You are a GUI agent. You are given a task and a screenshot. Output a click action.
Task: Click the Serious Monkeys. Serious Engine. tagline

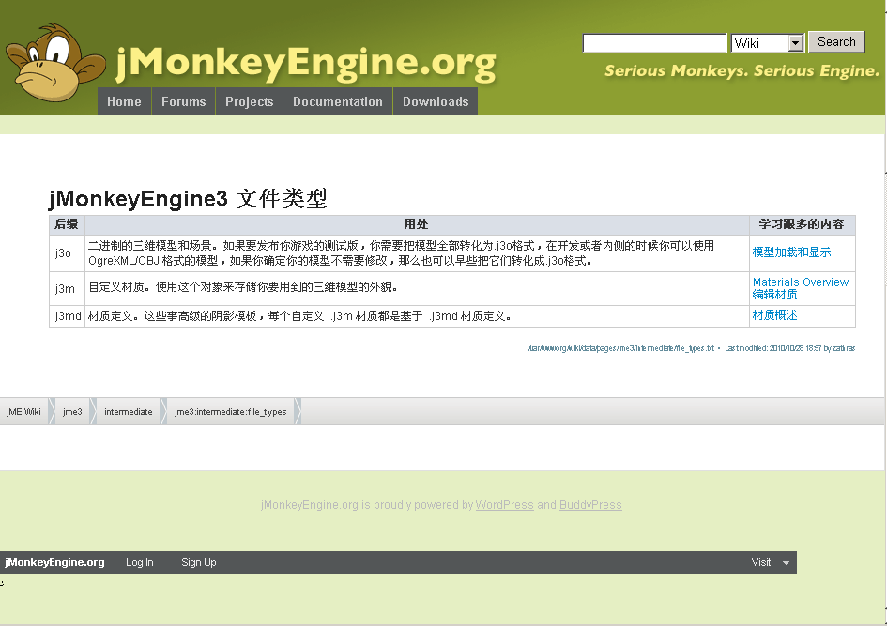tap(742, 70)
